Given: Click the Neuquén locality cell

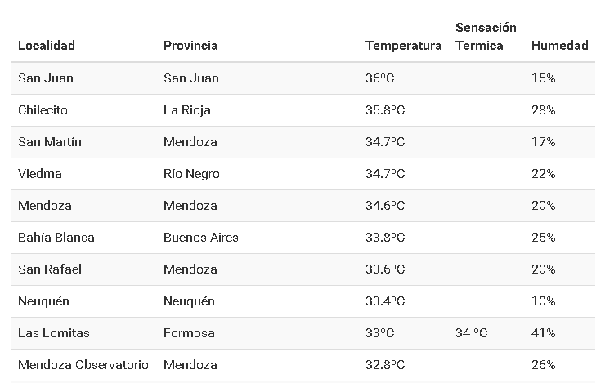Looking at the screenshot, I should (43, 301).
